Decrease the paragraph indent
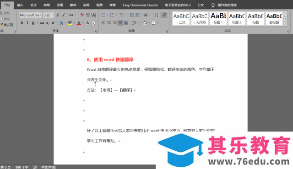Screen dimensions: 293x169 pyautogui.click(x=132, y=15)
